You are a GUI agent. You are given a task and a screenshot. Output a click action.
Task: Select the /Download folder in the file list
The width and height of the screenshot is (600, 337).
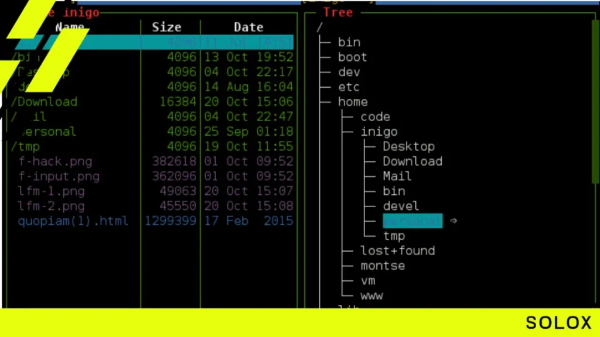click(x=44, y=102)
